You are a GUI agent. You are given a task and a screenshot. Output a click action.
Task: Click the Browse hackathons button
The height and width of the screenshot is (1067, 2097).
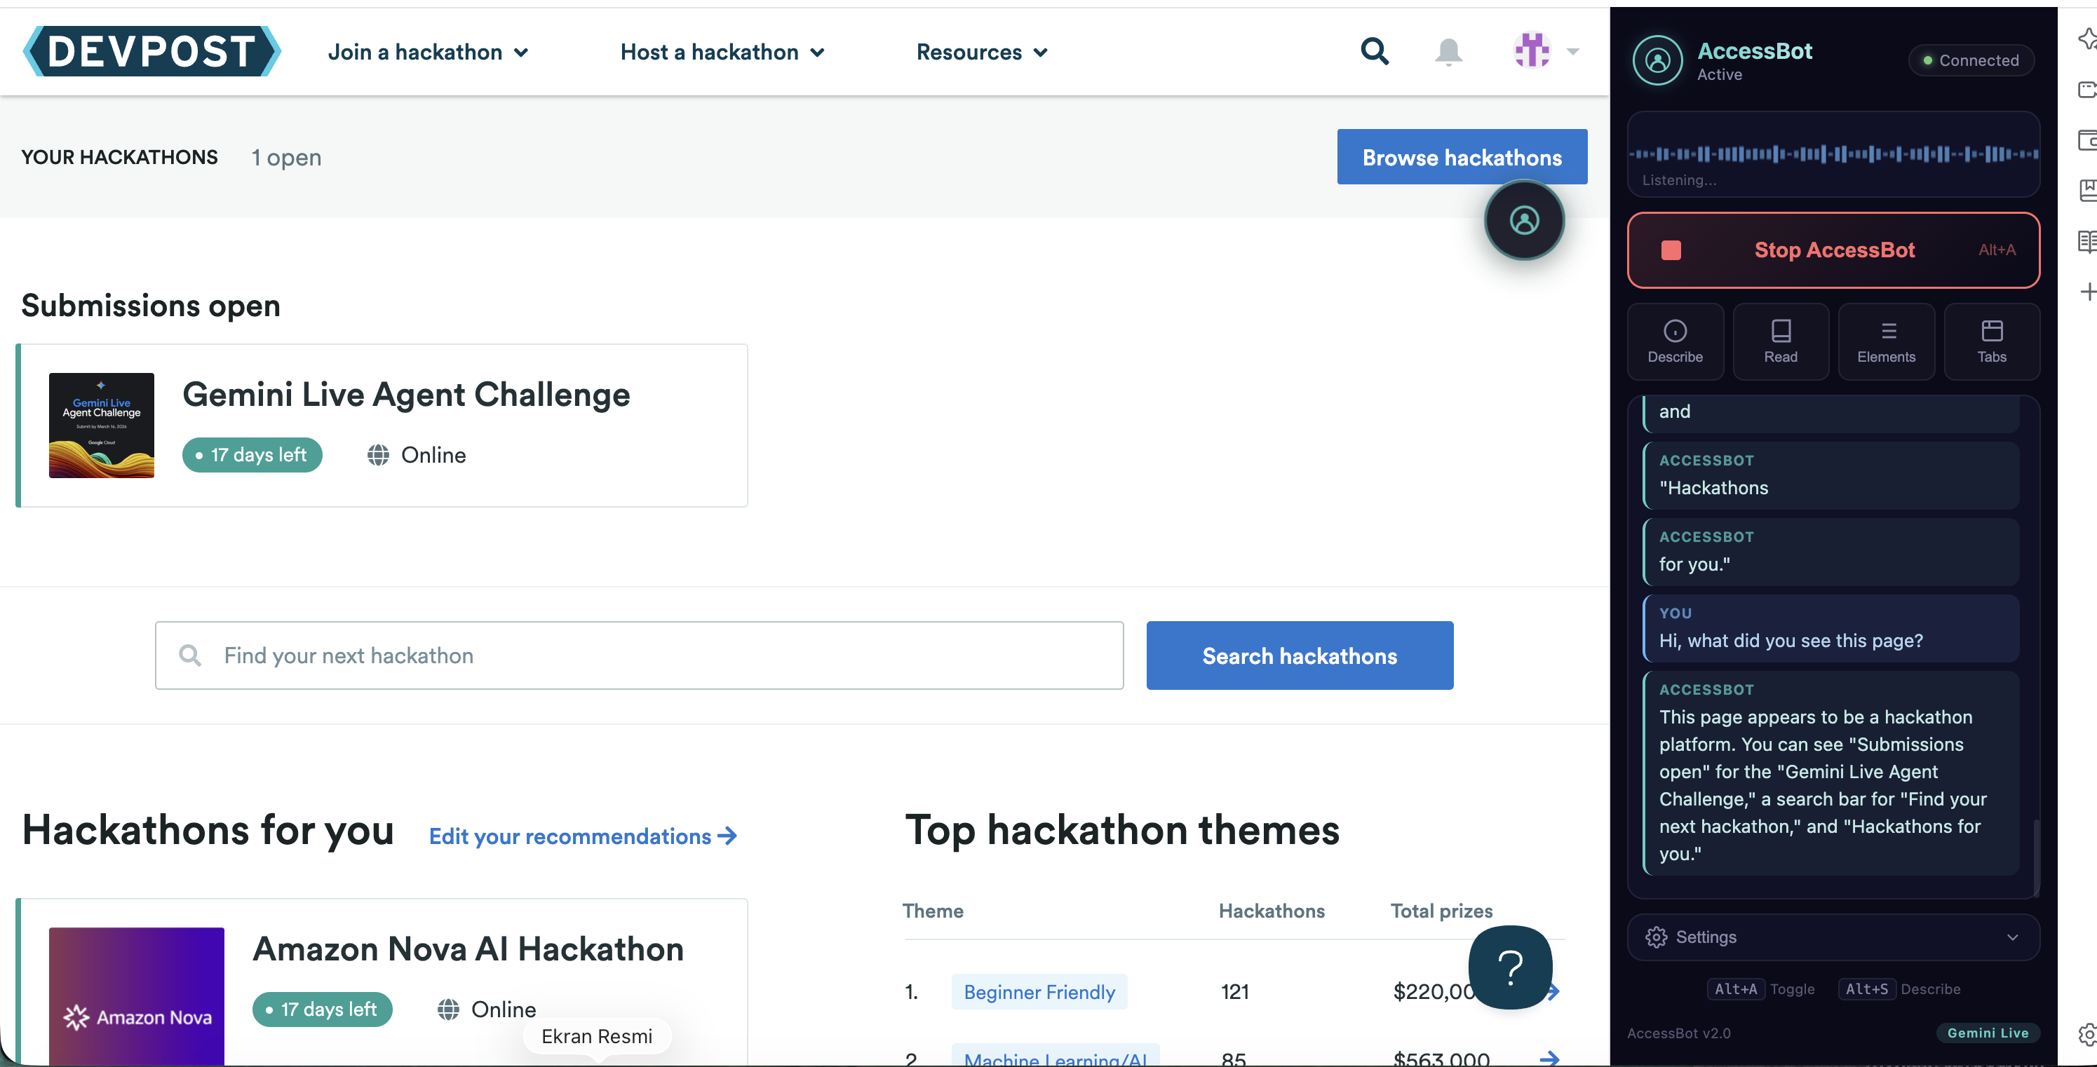pos(1461,157)
